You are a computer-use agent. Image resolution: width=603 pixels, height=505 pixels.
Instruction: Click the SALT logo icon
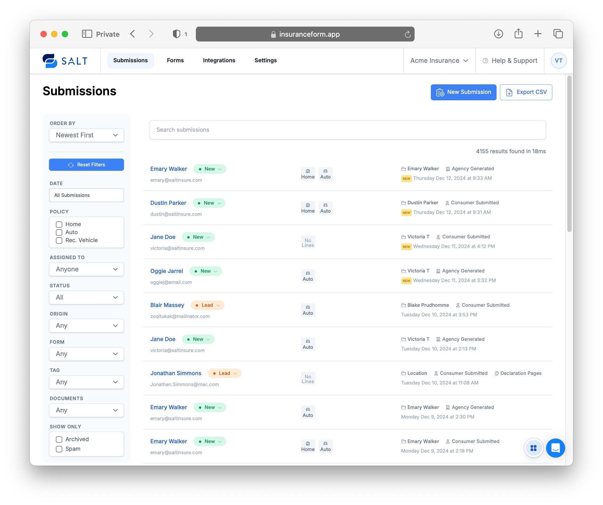pyautogui.click(x=50, y=61)
